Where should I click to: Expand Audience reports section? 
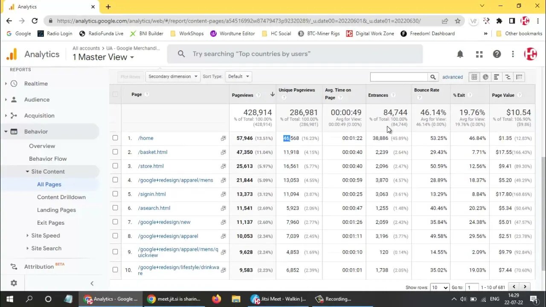[6, 99]
